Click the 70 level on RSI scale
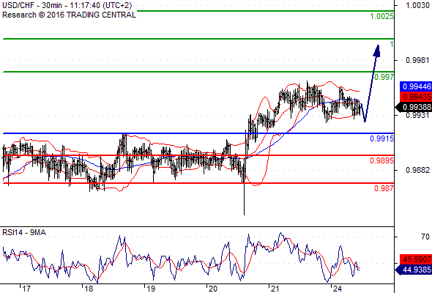The width and height of the screenshot is (432, 293). point(425,237)
